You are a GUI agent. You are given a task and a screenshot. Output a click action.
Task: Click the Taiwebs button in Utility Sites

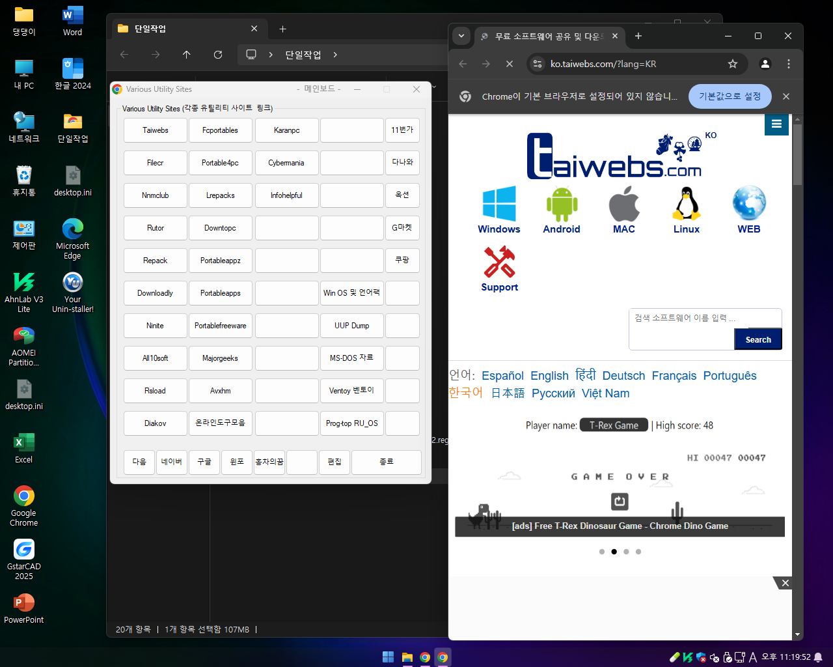click(x=156, y=130)
